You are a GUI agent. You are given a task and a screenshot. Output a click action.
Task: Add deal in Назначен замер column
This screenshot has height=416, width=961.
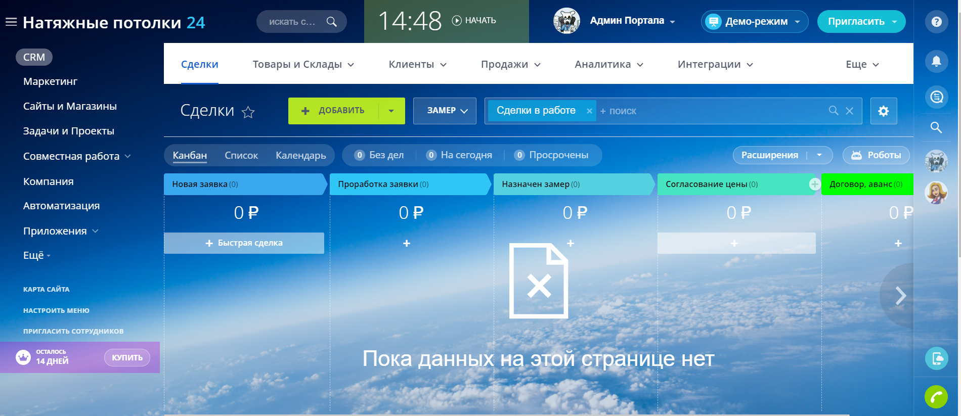click(x=571, y=243)
